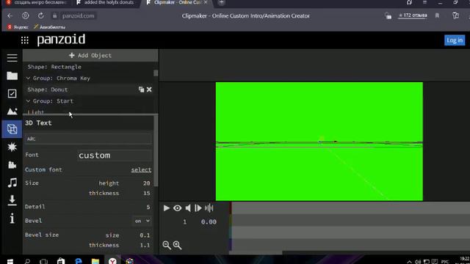Open the Panzoid apps grid icon
This screenshot has width=470, height=264.
(25, 40)
